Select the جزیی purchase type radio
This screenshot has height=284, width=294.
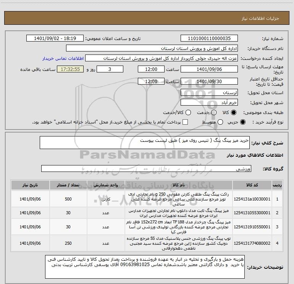click(x=242, y=122)
